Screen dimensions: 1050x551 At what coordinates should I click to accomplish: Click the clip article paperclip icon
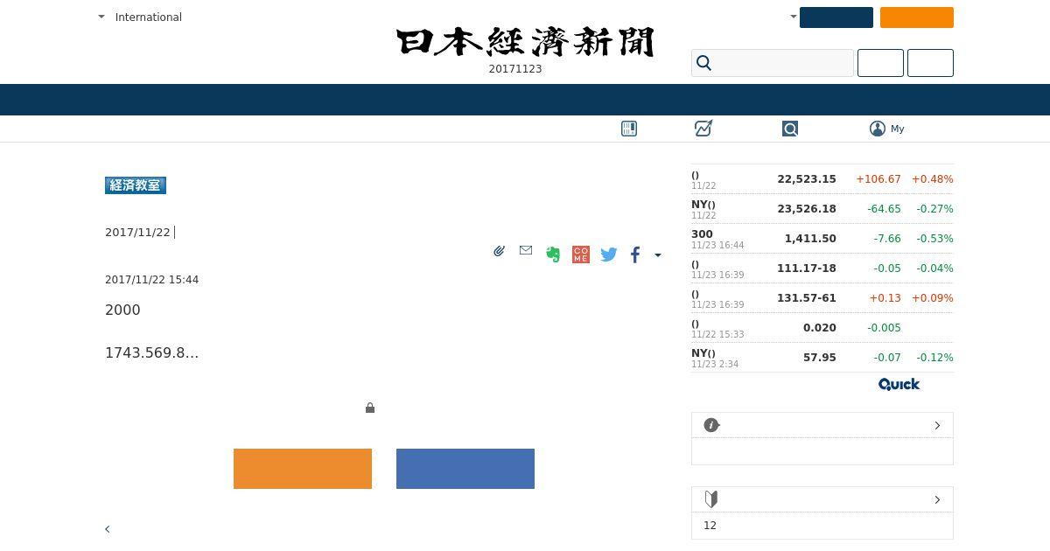(499, 251)
